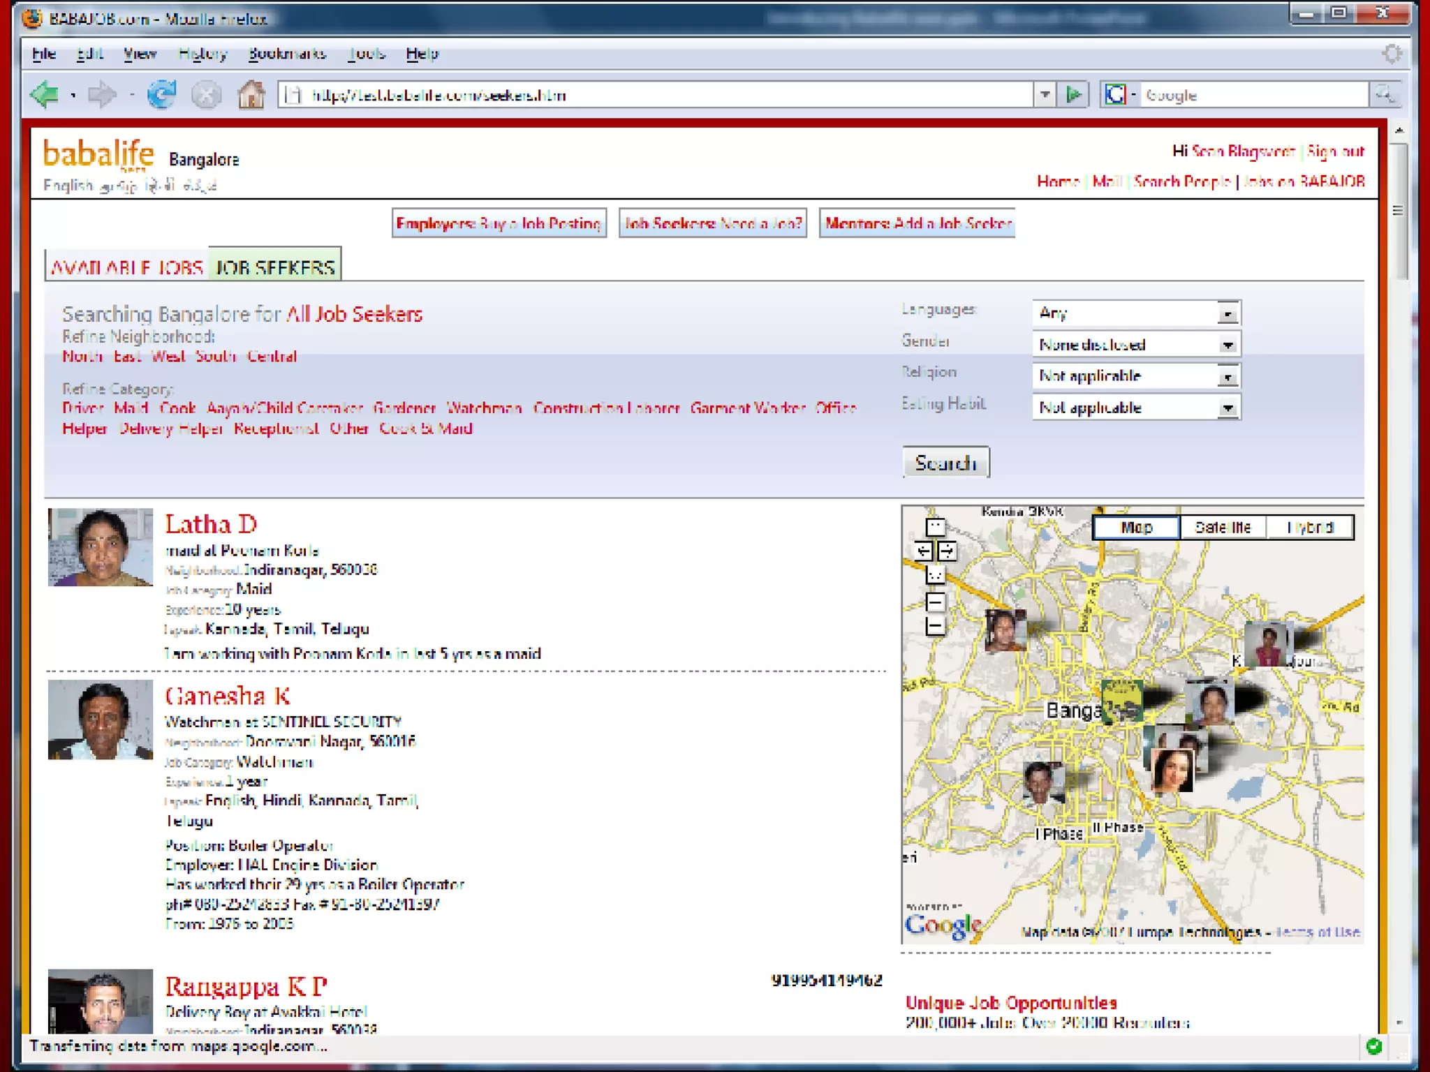The image size is (1430, 1072).
Task: Pan the map left with arrow control
Action: pyautogui.click(x=924, y=551)
